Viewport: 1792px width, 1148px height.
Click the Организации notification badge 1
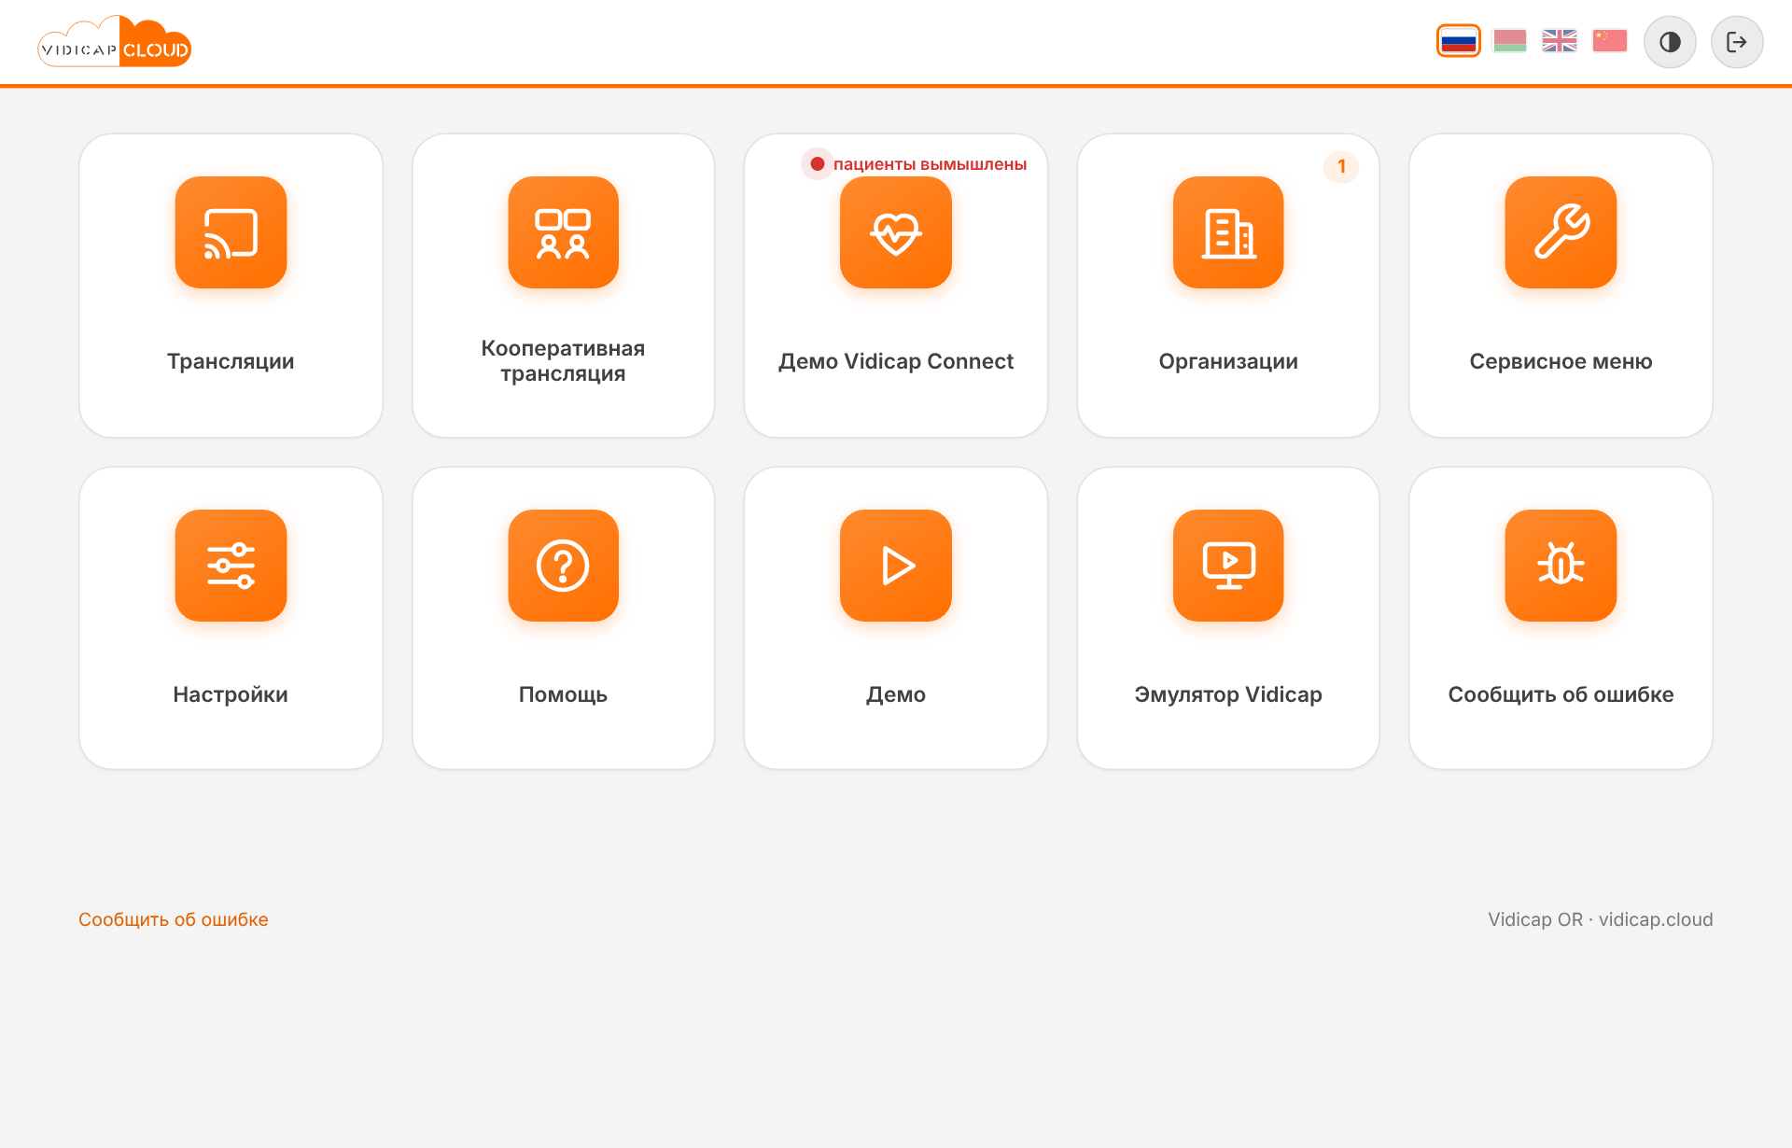1341,166
